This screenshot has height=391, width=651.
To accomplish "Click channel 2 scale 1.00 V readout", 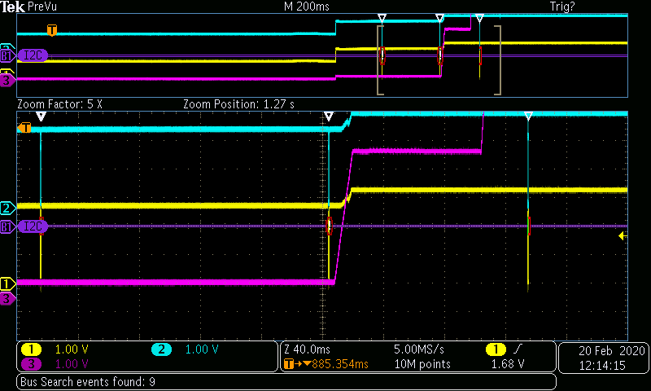I will click(x=201, y=349).
